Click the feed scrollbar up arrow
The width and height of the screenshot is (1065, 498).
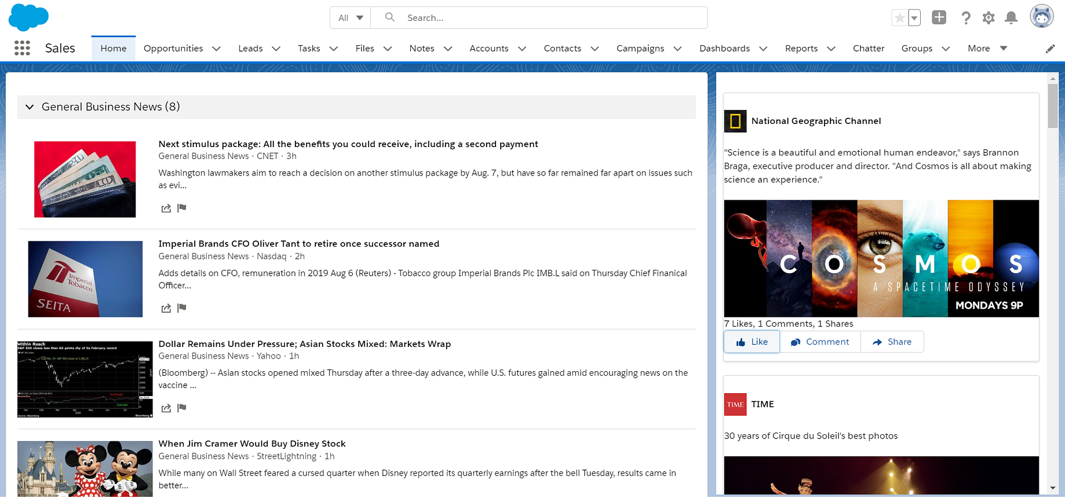(1053, 78)
